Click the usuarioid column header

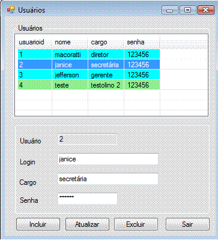tap(34, 42)
